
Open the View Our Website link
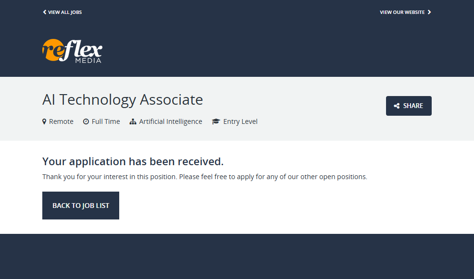402,12
